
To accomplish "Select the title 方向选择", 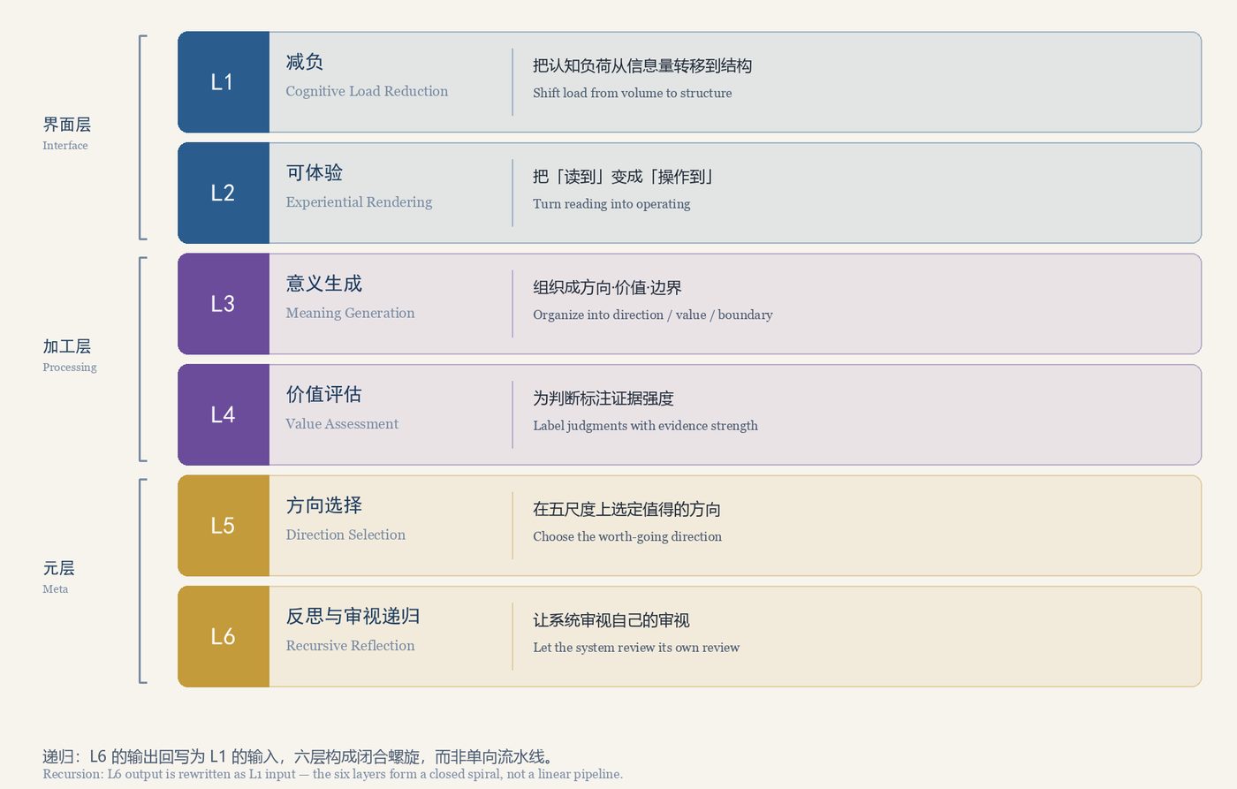I will 324,505.
